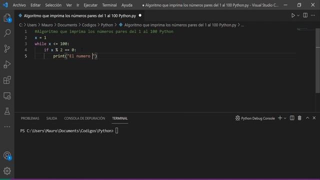Open the Search view
The height and width of the screenshot is (180, 320).
click(x=7, y=33)
